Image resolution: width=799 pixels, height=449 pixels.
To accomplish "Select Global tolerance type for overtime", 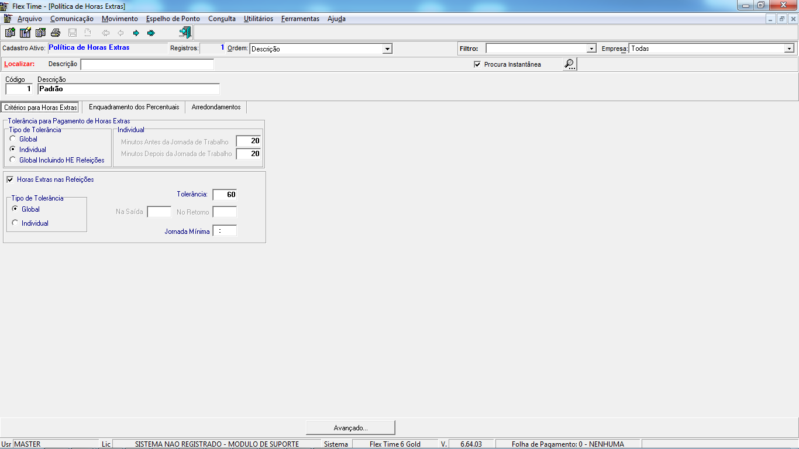I will coord(13,139).
